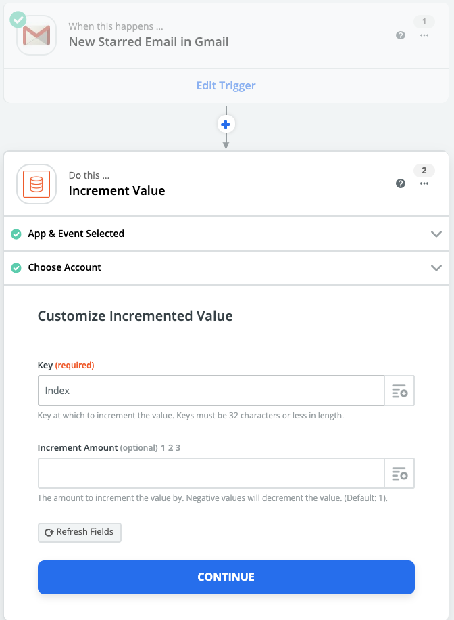Click the Edit Trigger link

(226, 86)
